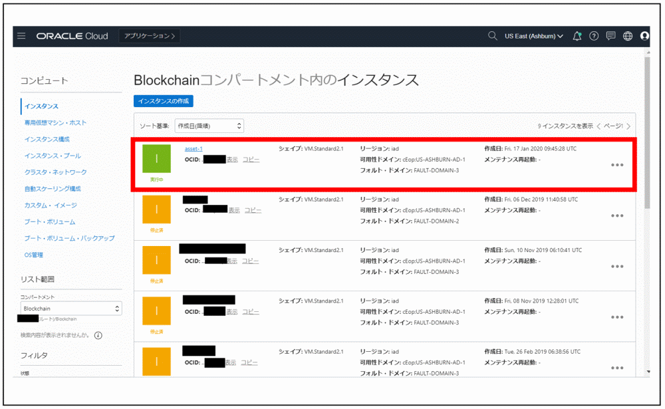The image size is (665, 409).
Task: Open 専用仮想マシン・ホスト sidebar item
Action: point(55,122)
